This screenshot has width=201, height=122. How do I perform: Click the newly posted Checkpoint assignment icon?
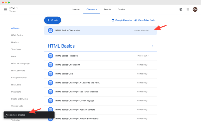(50, 30)
